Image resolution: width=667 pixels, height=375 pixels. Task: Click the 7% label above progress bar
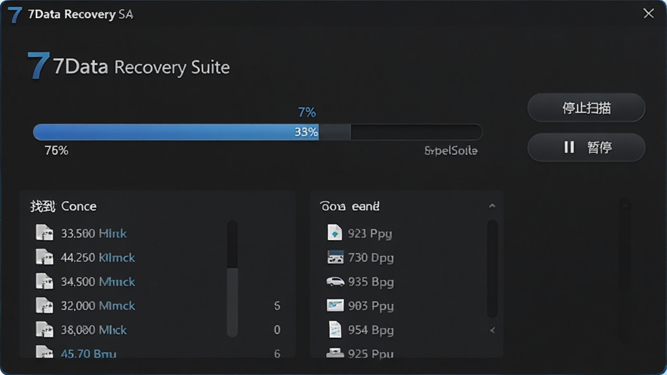[x=307, y=112]
